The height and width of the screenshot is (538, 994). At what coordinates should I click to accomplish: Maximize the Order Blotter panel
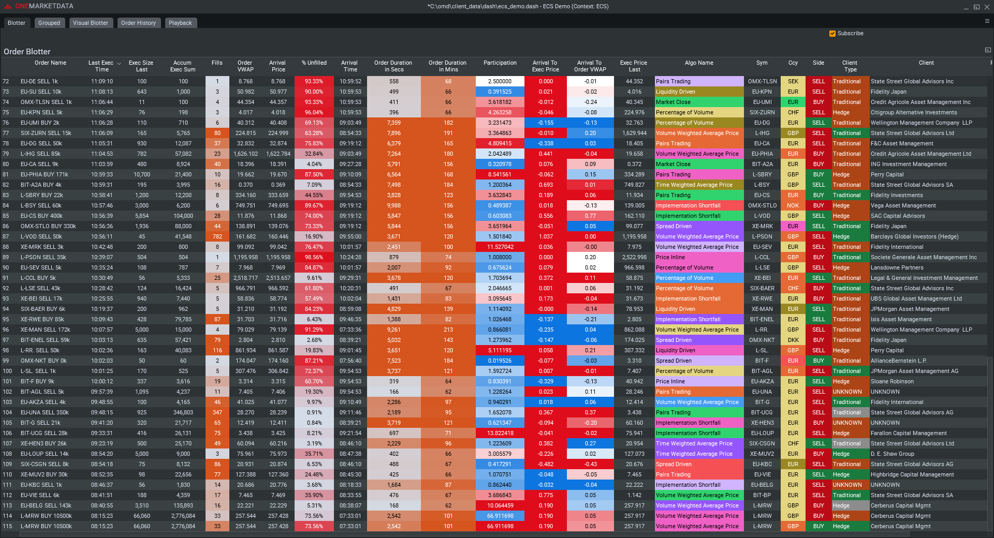[x=987, y=50]
